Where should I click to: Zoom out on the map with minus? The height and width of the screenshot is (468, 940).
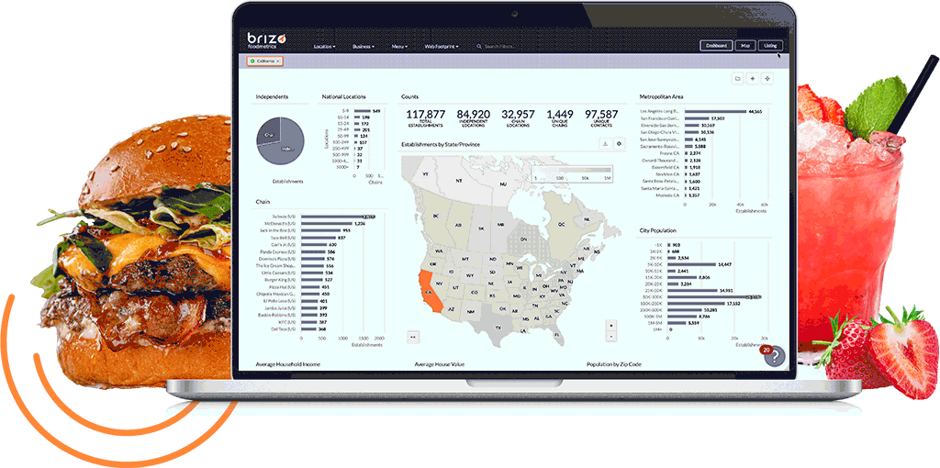point(610,336)
